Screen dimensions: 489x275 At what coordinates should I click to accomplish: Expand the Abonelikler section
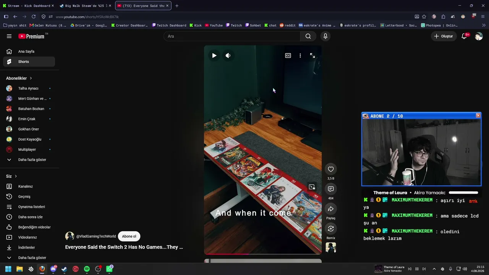19,78
